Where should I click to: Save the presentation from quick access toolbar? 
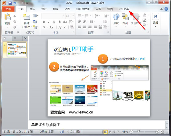point(10,3)
